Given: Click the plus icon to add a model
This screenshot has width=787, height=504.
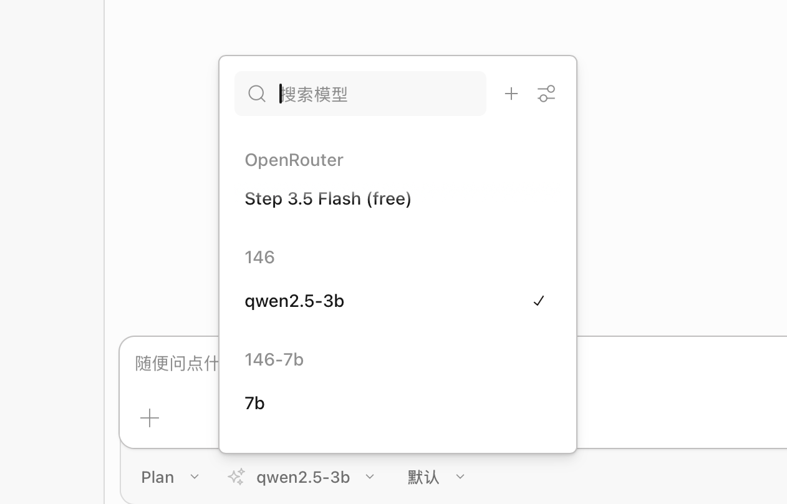Looking at the screenshot, I should pyautogui.click(x=511, y=94).
